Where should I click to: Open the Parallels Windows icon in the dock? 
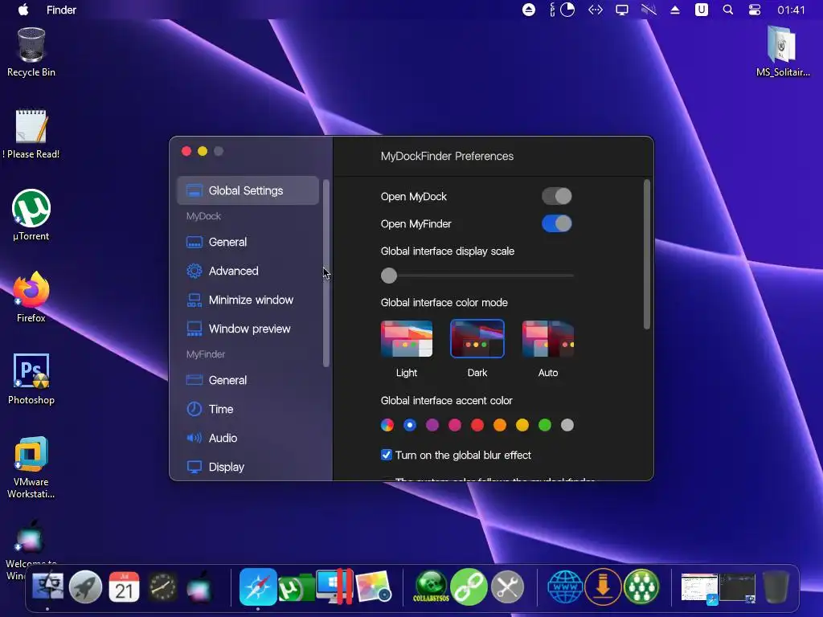pyautogui.click(x=334, y=586)
